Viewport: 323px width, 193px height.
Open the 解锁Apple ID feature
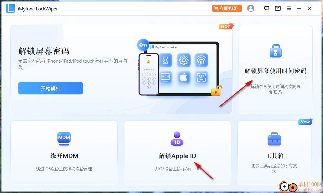click(178, 156)
